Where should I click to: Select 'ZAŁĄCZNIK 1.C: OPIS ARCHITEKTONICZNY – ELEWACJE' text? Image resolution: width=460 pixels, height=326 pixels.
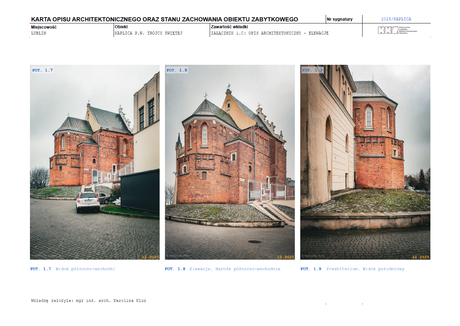pyautogui.click(x=270, y=33)
